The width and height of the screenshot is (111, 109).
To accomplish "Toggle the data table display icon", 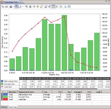I will pos(53,7).
